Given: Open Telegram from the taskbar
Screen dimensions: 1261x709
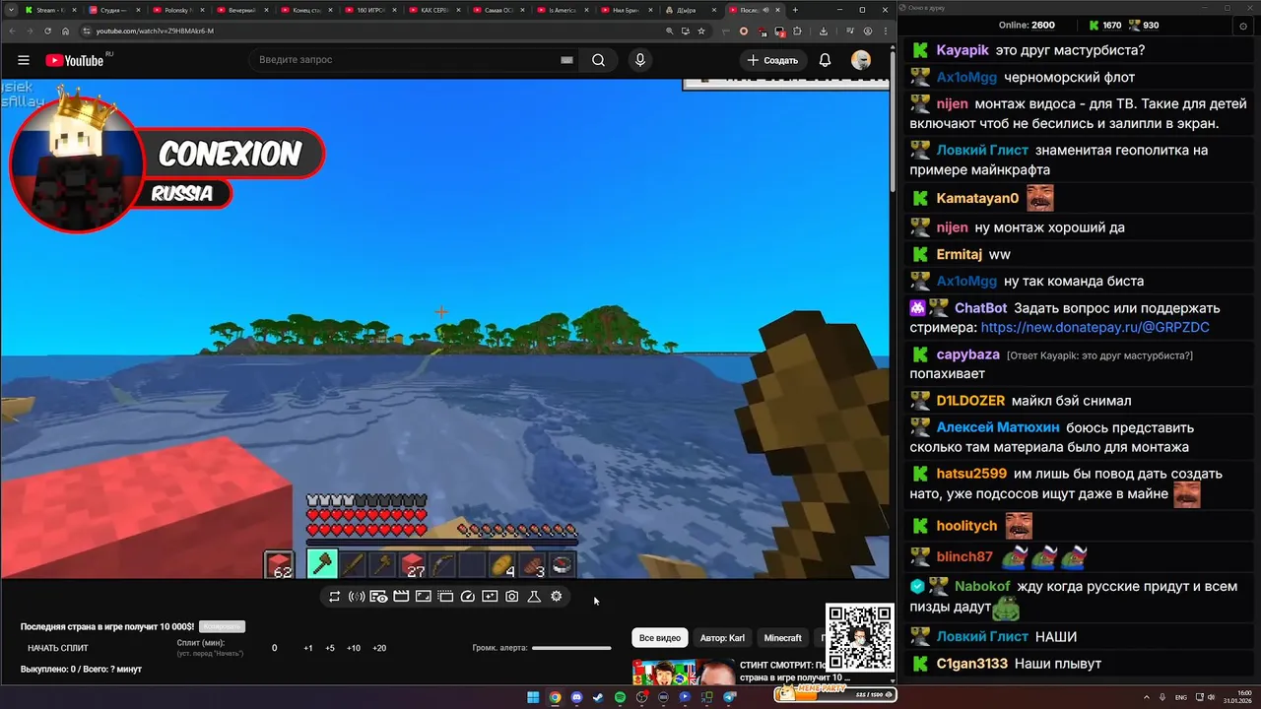Looking at the screenshot, I should (x=729, y=697).
